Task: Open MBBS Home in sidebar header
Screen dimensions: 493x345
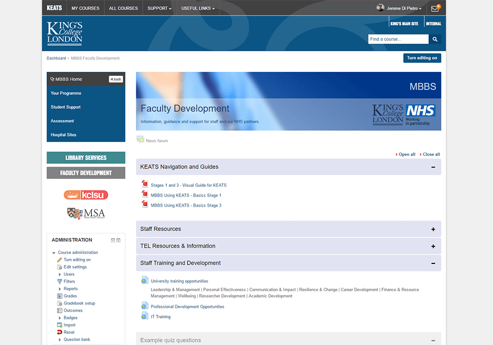Action: pos(68,79)
